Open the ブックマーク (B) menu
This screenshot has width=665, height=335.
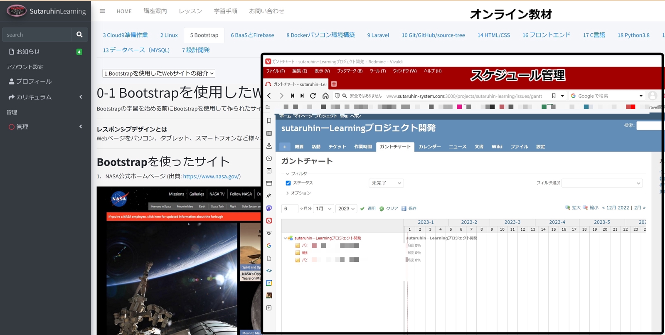[x=350, y=71]
